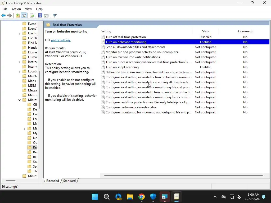Screen dimensions: 271x203
Task: Sort by the Comment column header
Action: pyautogui.click(x=245, y=31)
